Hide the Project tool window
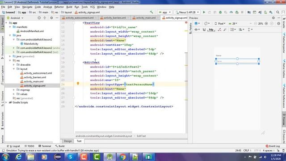The height and width of the screenshot is (161, 286). 57,18
